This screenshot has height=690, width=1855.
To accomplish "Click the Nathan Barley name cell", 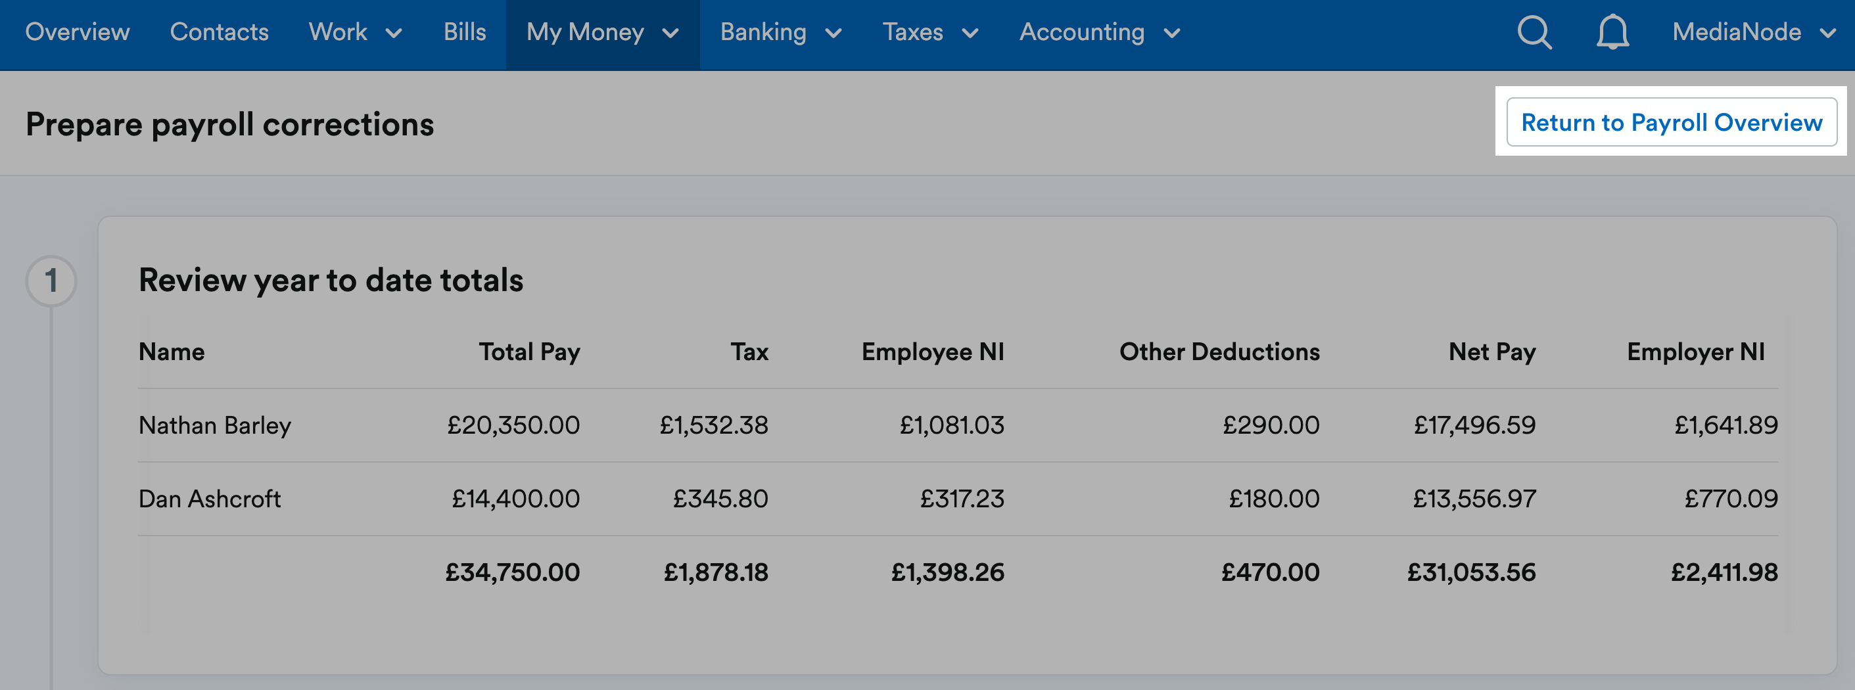I will (214, 426).
